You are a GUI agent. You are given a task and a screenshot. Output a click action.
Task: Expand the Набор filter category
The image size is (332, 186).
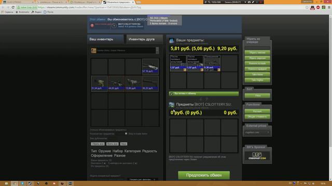pos(118,151)
